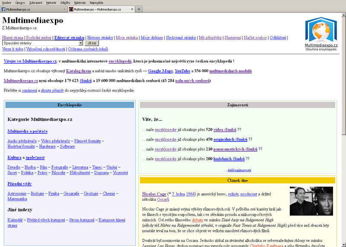Click the red debutu link
The width and height of the screenshot is (346, 247).
click(197, 220)
